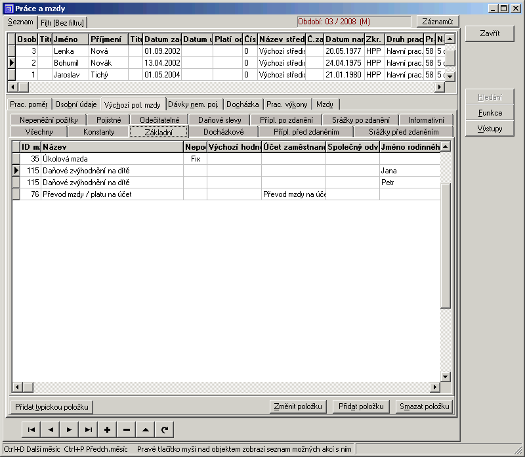
Task: Open Prac. výkony tab
Action: click(x=287, y=104)
